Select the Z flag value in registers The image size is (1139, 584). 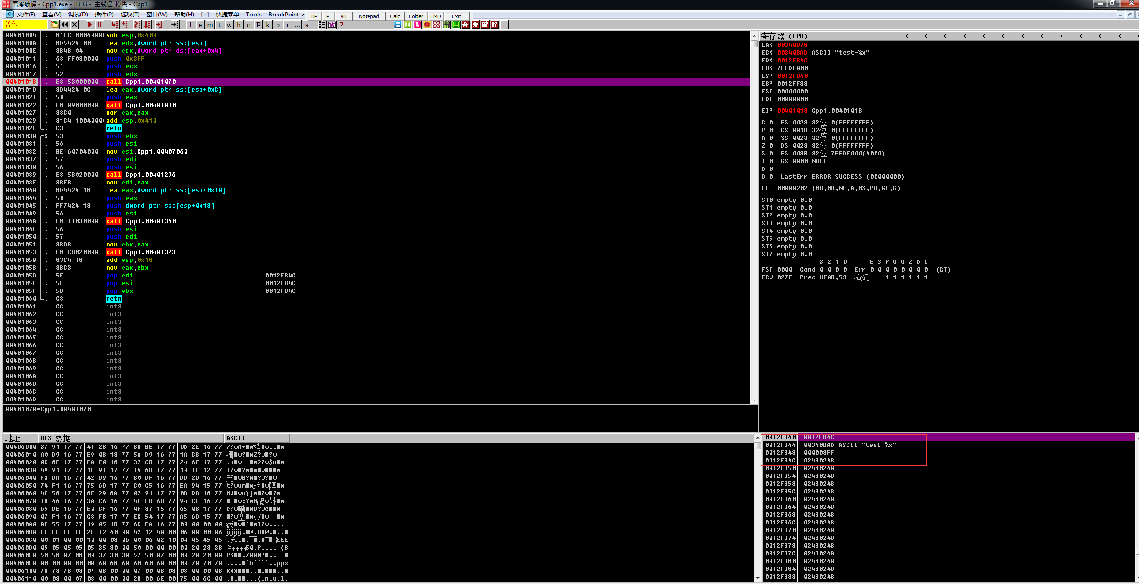pyautogui.click(x=771, y=146)
